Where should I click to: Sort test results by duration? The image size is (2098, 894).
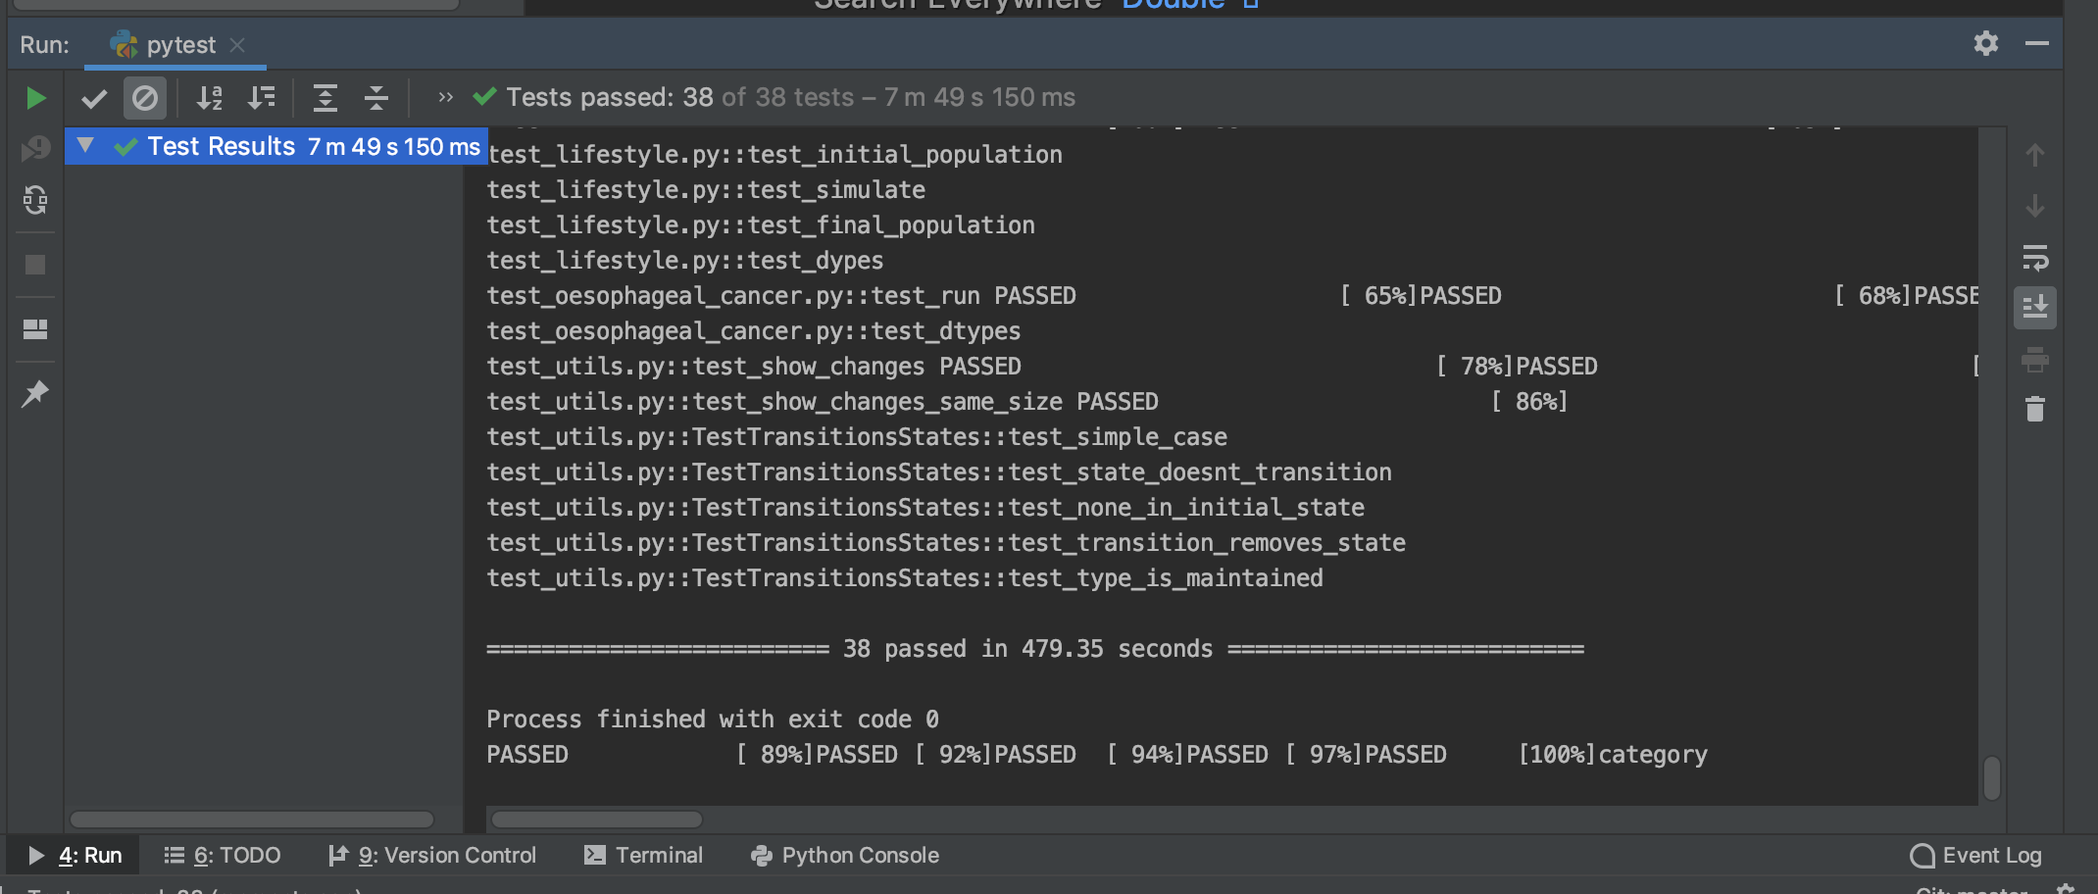[261, 98]
